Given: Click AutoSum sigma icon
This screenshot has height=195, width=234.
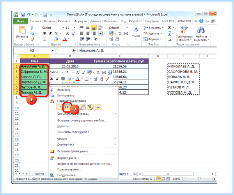Looking at the screenshot, I should pos(170,28).
